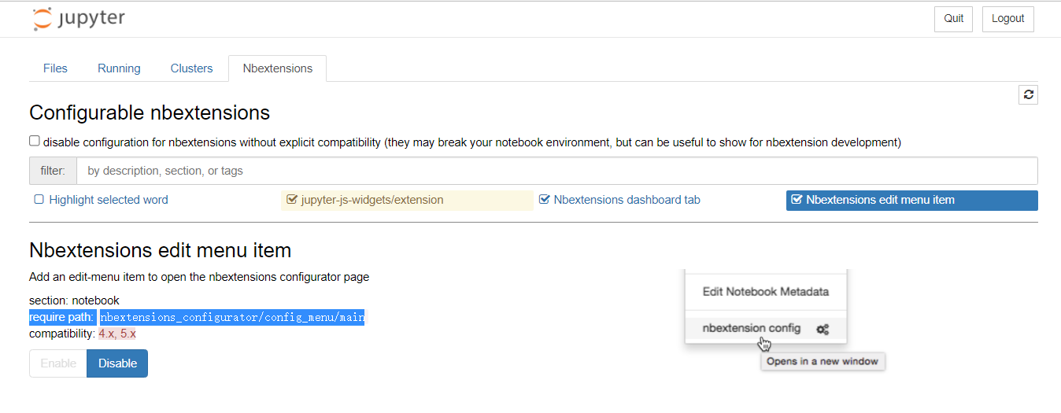Viewport: 1061px width, 413px height.
Task: Select the Nbextensions tab
Action: (277, 68)
